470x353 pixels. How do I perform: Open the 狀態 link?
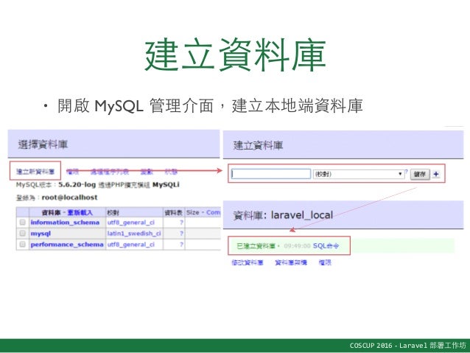click(171, 172)
